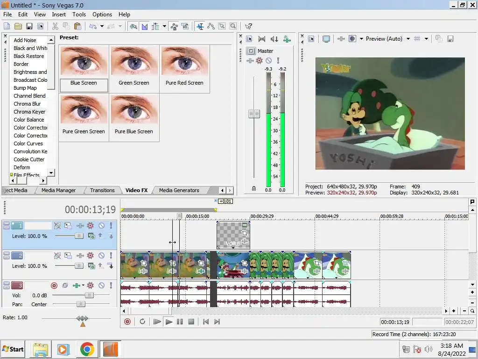Copy preview snapshot to clipboard

439,39
